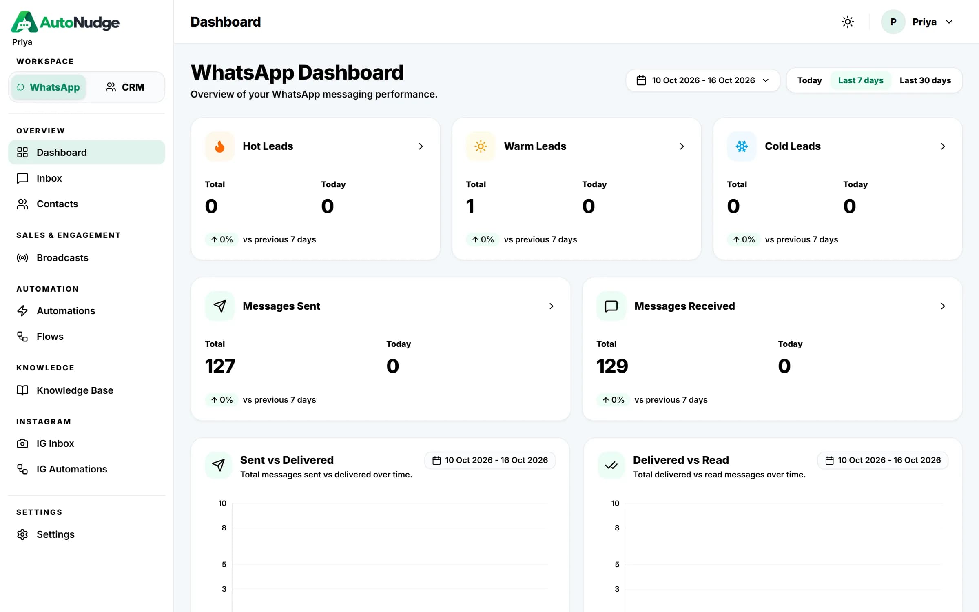This screenshot has height=612, width=979.
Task: Click the IG Automations icon
Action: [22, 469]
